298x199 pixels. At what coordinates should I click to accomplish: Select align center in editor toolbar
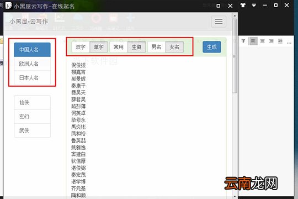pyautogui.click(x=262, y=41)
